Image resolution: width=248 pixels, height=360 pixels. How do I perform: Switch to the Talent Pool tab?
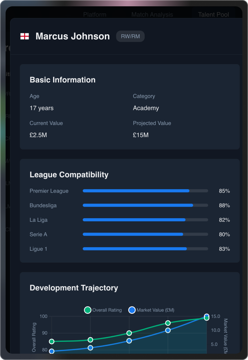coord(213,14)
